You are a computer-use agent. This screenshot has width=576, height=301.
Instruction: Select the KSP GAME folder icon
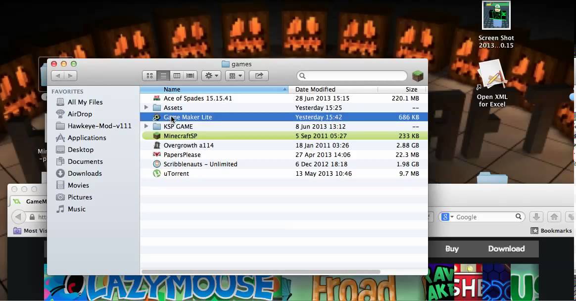point(157,126)
